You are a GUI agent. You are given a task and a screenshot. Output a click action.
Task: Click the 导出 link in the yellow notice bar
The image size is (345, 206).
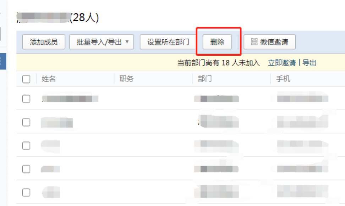(309, 63)
